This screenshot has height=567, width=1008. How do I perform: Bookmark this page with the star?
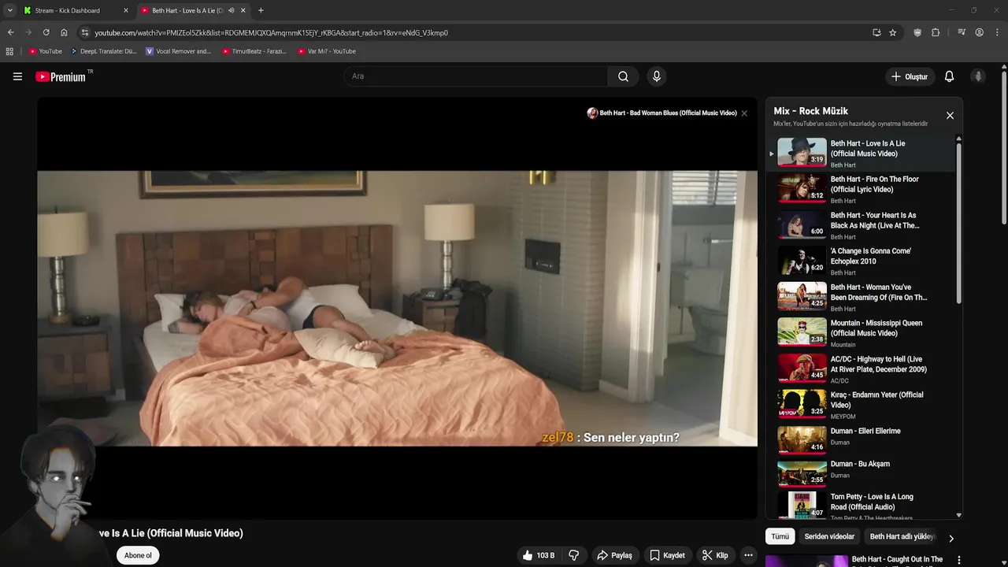pos(892,32)
